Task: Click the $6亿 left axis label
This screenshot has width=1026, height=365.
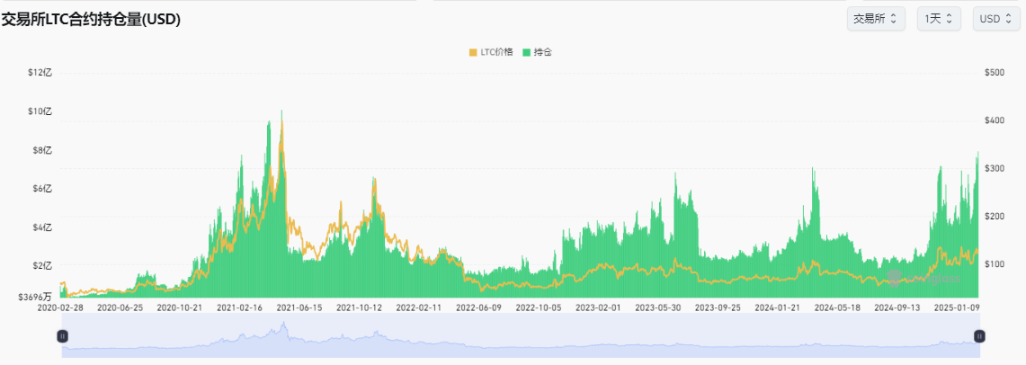Action: pos(41,189)
